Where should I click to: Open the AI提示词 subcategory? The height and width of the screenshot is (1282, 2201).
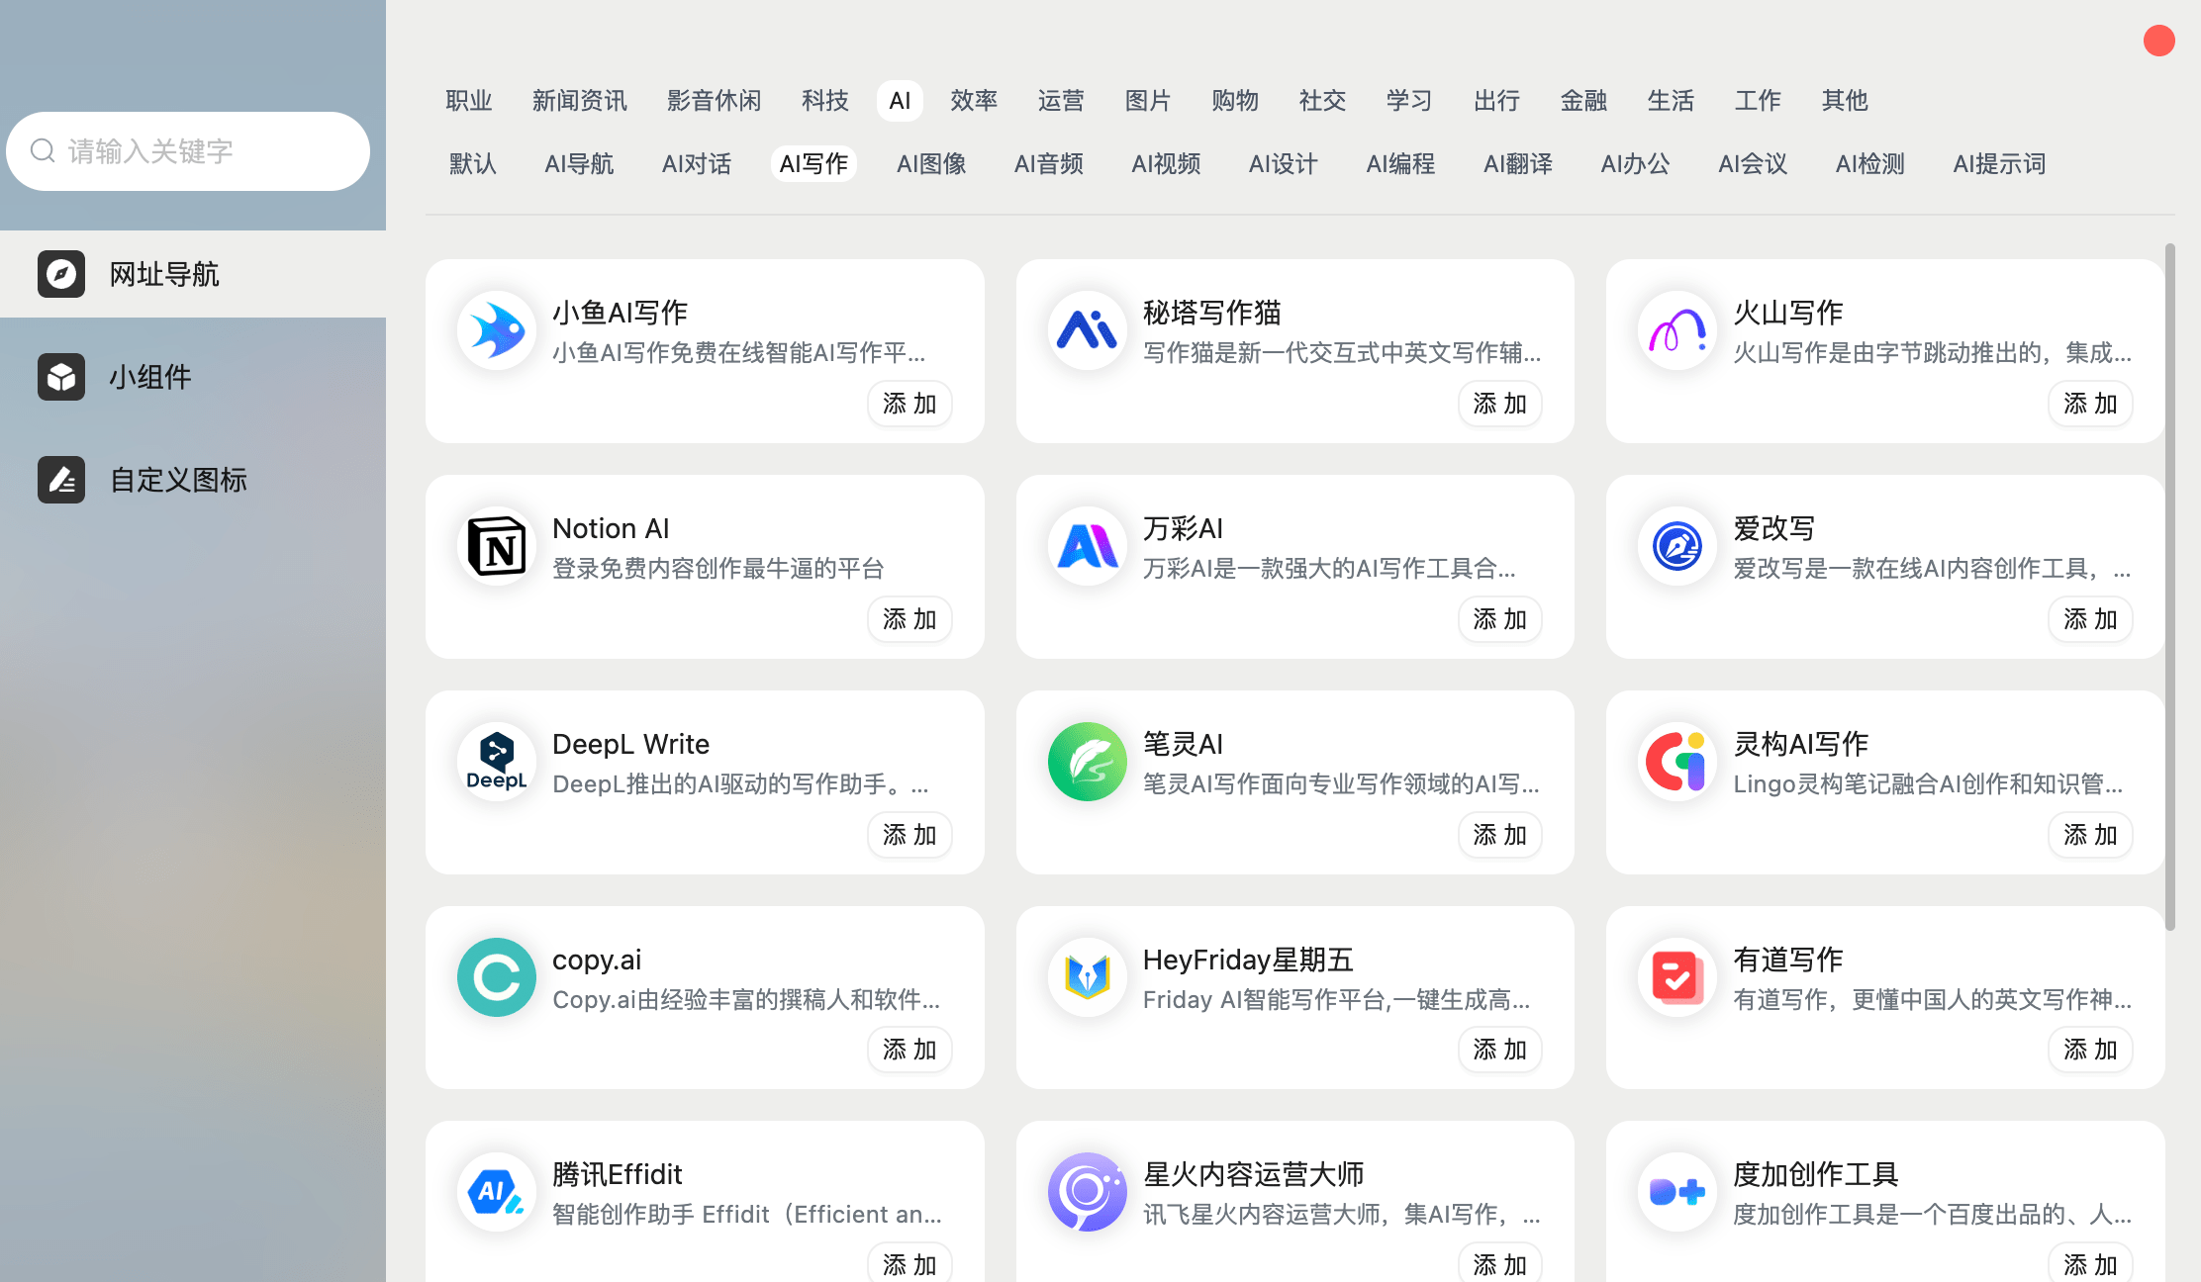pyautogui.click(x=1999, y=164)
